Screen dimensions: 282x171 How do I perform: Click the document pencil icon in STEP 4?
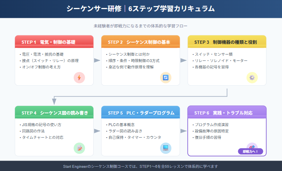point(79,148)
